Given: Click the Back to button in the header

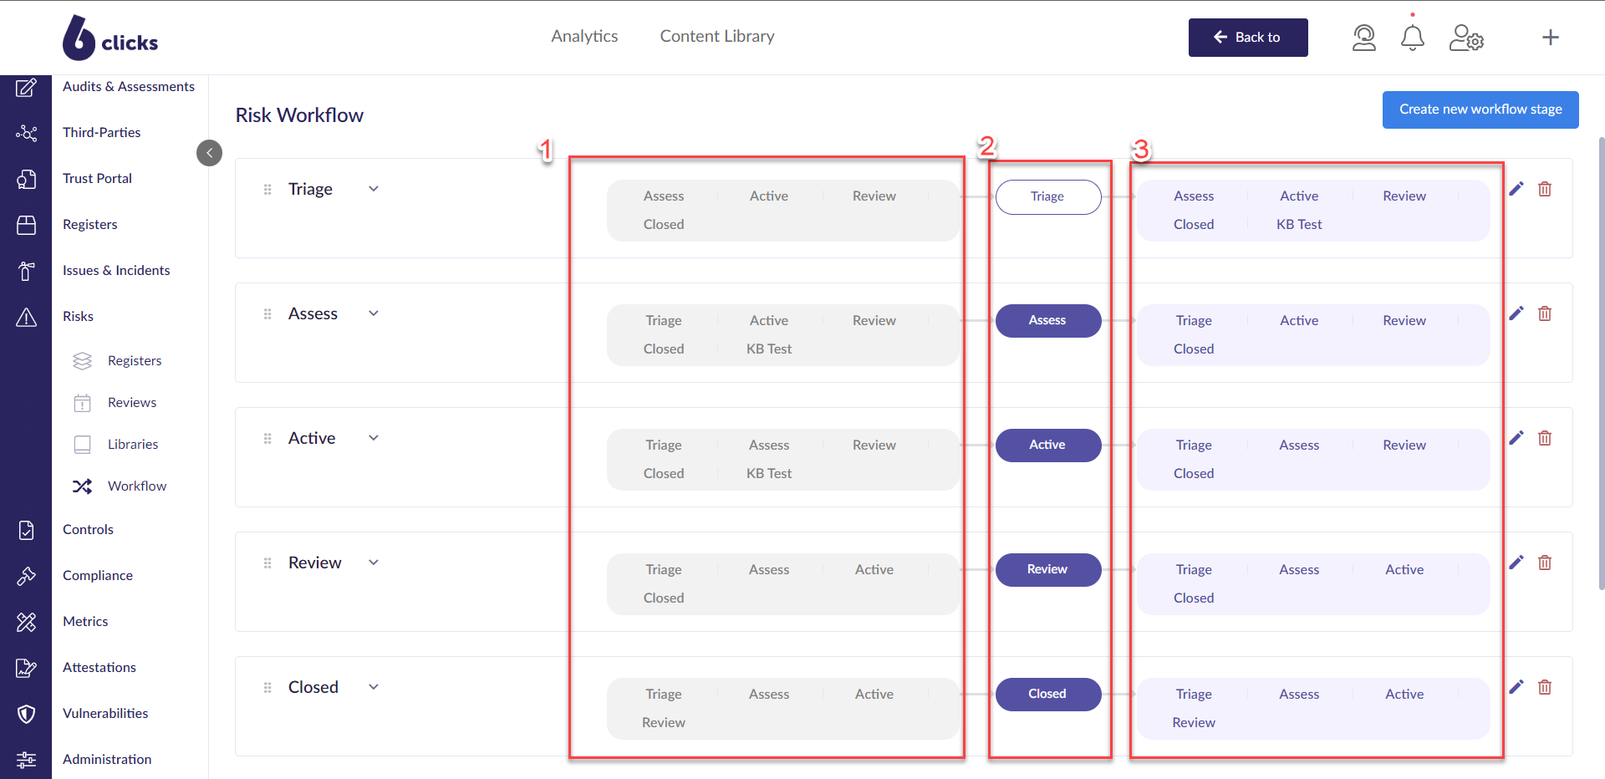Looking at the screenshot, I should coord(1247,38).
